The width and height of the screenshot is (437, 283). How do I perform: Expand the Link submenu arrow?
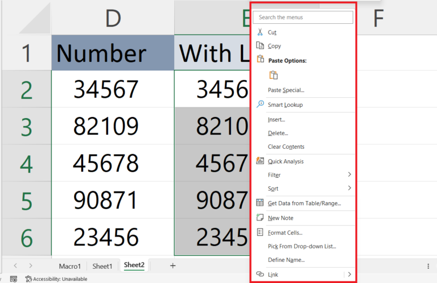(x=349, y=275)
